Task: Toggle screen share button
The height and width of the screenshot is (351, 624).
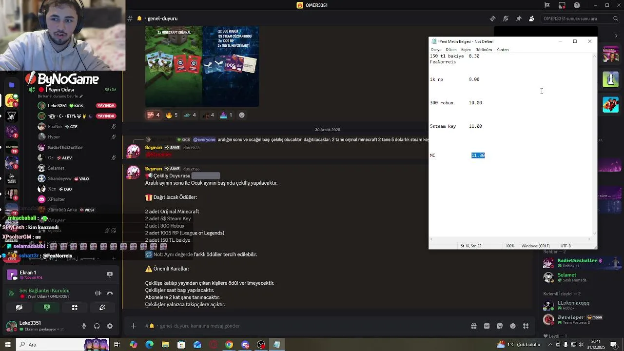Action: [x=47, y=308]
